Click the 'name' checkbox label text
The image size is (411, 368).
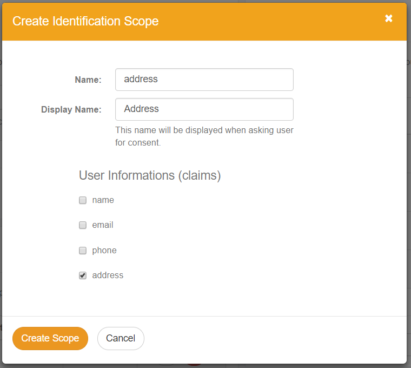pyautogui.click(x=103, y=200)
